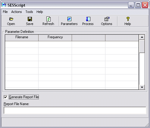Image resolution: width=150 pixels, height=128 pixels.
Task: Click the scrollbar down arrow
Action: point(142,87)
